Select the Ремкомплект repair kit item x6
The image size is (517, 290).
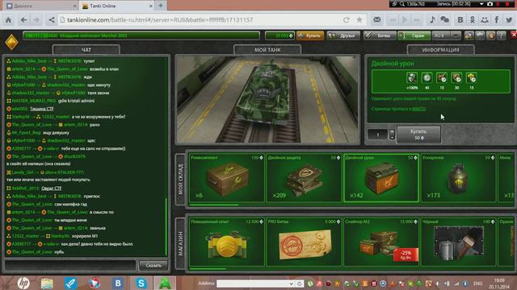(x=226, y=177)
